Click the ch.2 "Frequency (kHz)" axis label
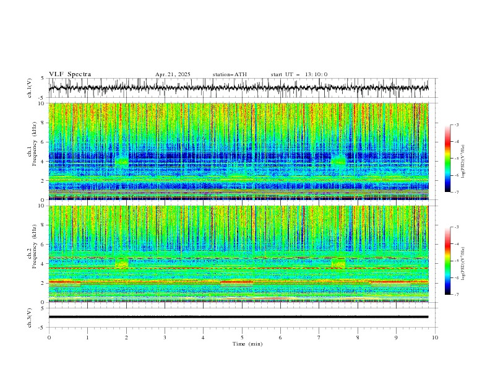 [34, 246]
